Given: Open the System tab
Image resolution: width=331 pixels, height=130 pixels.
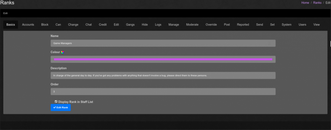Looking at the screenshot, I should (x=287, y=25).
